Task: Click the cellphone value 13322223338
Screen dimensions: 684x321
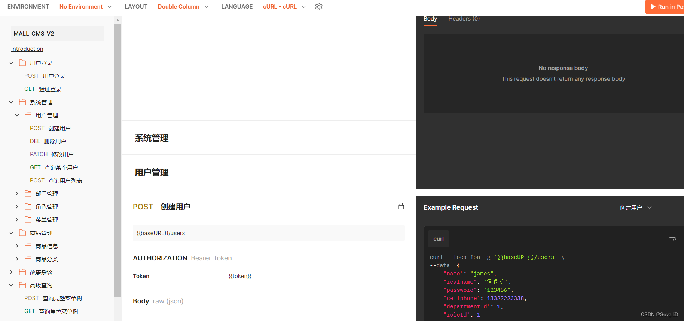Action: point(505,298)
